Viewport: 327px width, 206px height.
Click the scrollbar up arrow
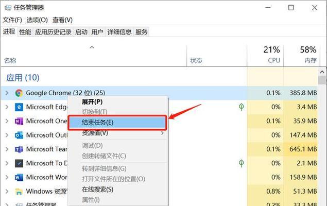point(322,72)
